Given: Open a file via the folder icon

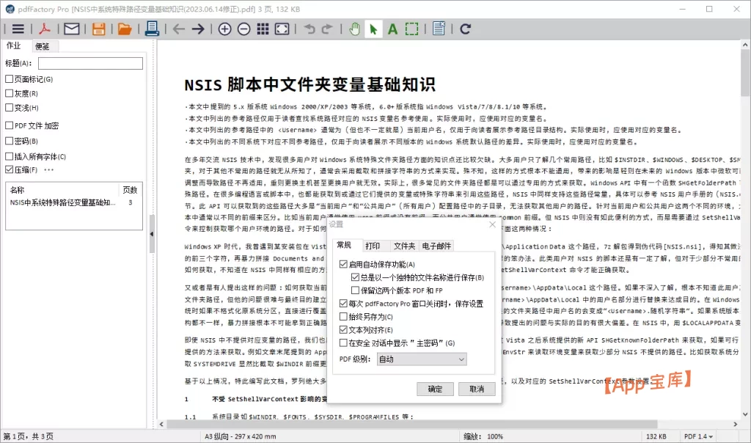Looking at the screenshot, I should point(125,29).
